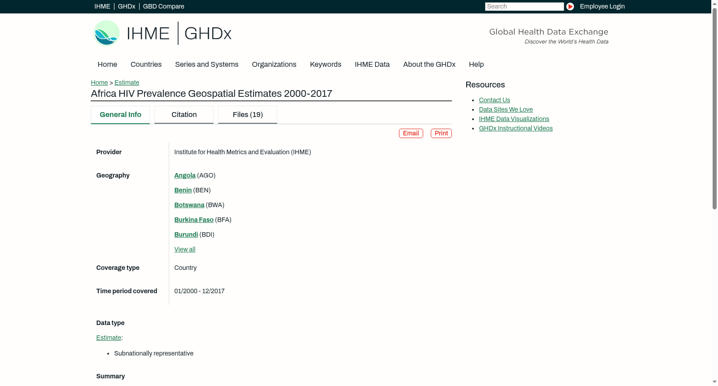Open Series and Systems menu
This screenshot has width=718, height=386.
click(x=207, y=65)
